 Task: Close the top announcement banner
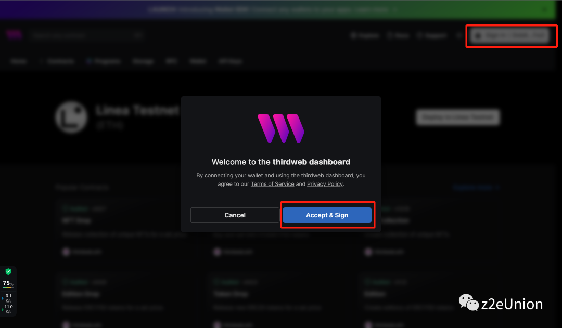[x=545, y=9]
